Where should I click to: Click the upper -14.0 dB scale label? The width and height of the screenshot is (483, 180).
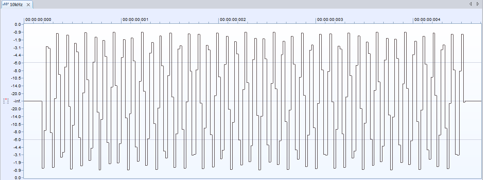point(15,86)
